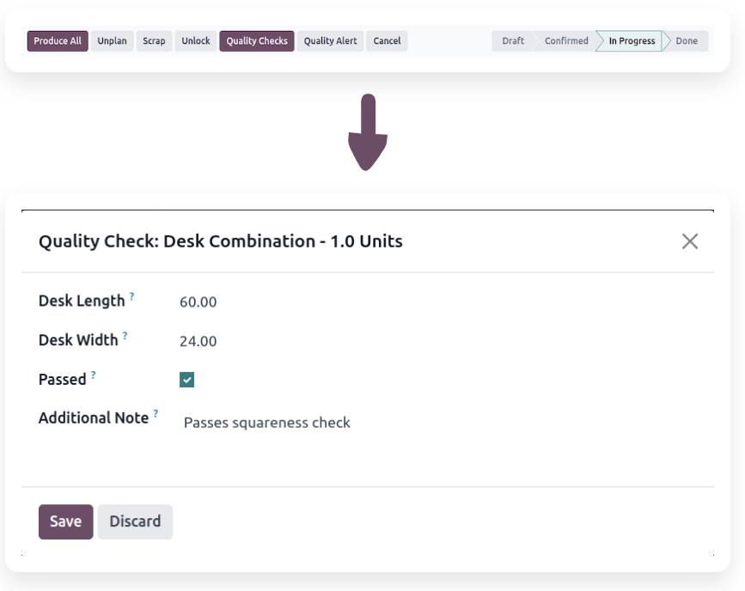The width and height of the screenshot is (745, 591).
Task: Switch status to Draft stage
Action: (513, 41)
